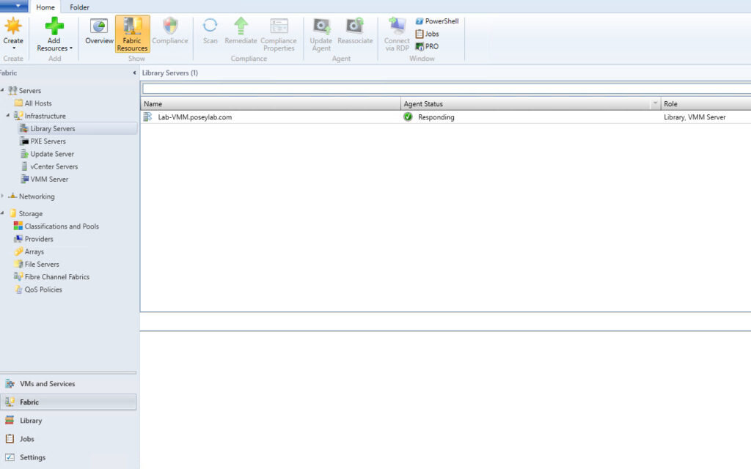Select the Infrastructure node label

45,116
